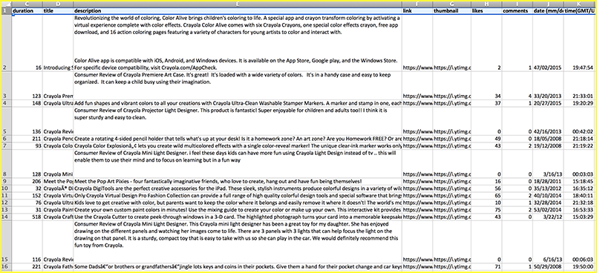Viewport: 597px width, 273px height.
Task: Click the 'comments' header cell
Action: (x=517, y=11)
